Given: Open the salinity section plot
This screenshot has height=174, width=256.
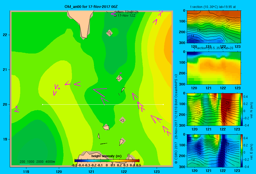Looking at the screenshot, I should tap(214, 68).
